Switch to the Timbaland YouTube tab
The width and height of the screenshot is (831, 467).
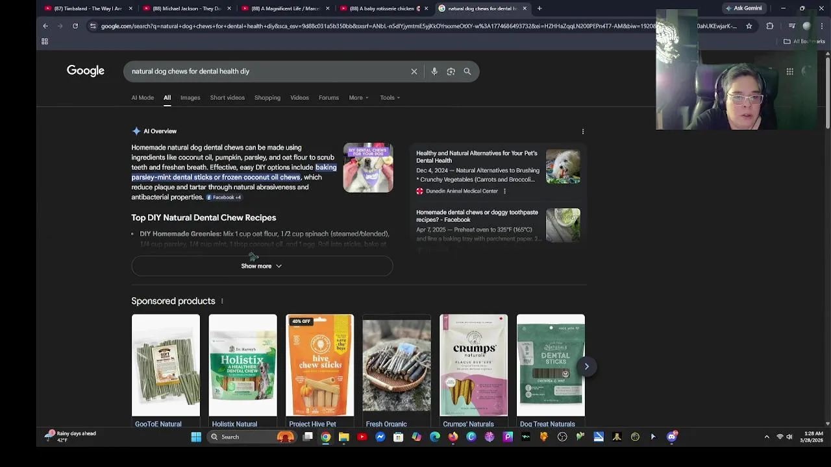88,8
